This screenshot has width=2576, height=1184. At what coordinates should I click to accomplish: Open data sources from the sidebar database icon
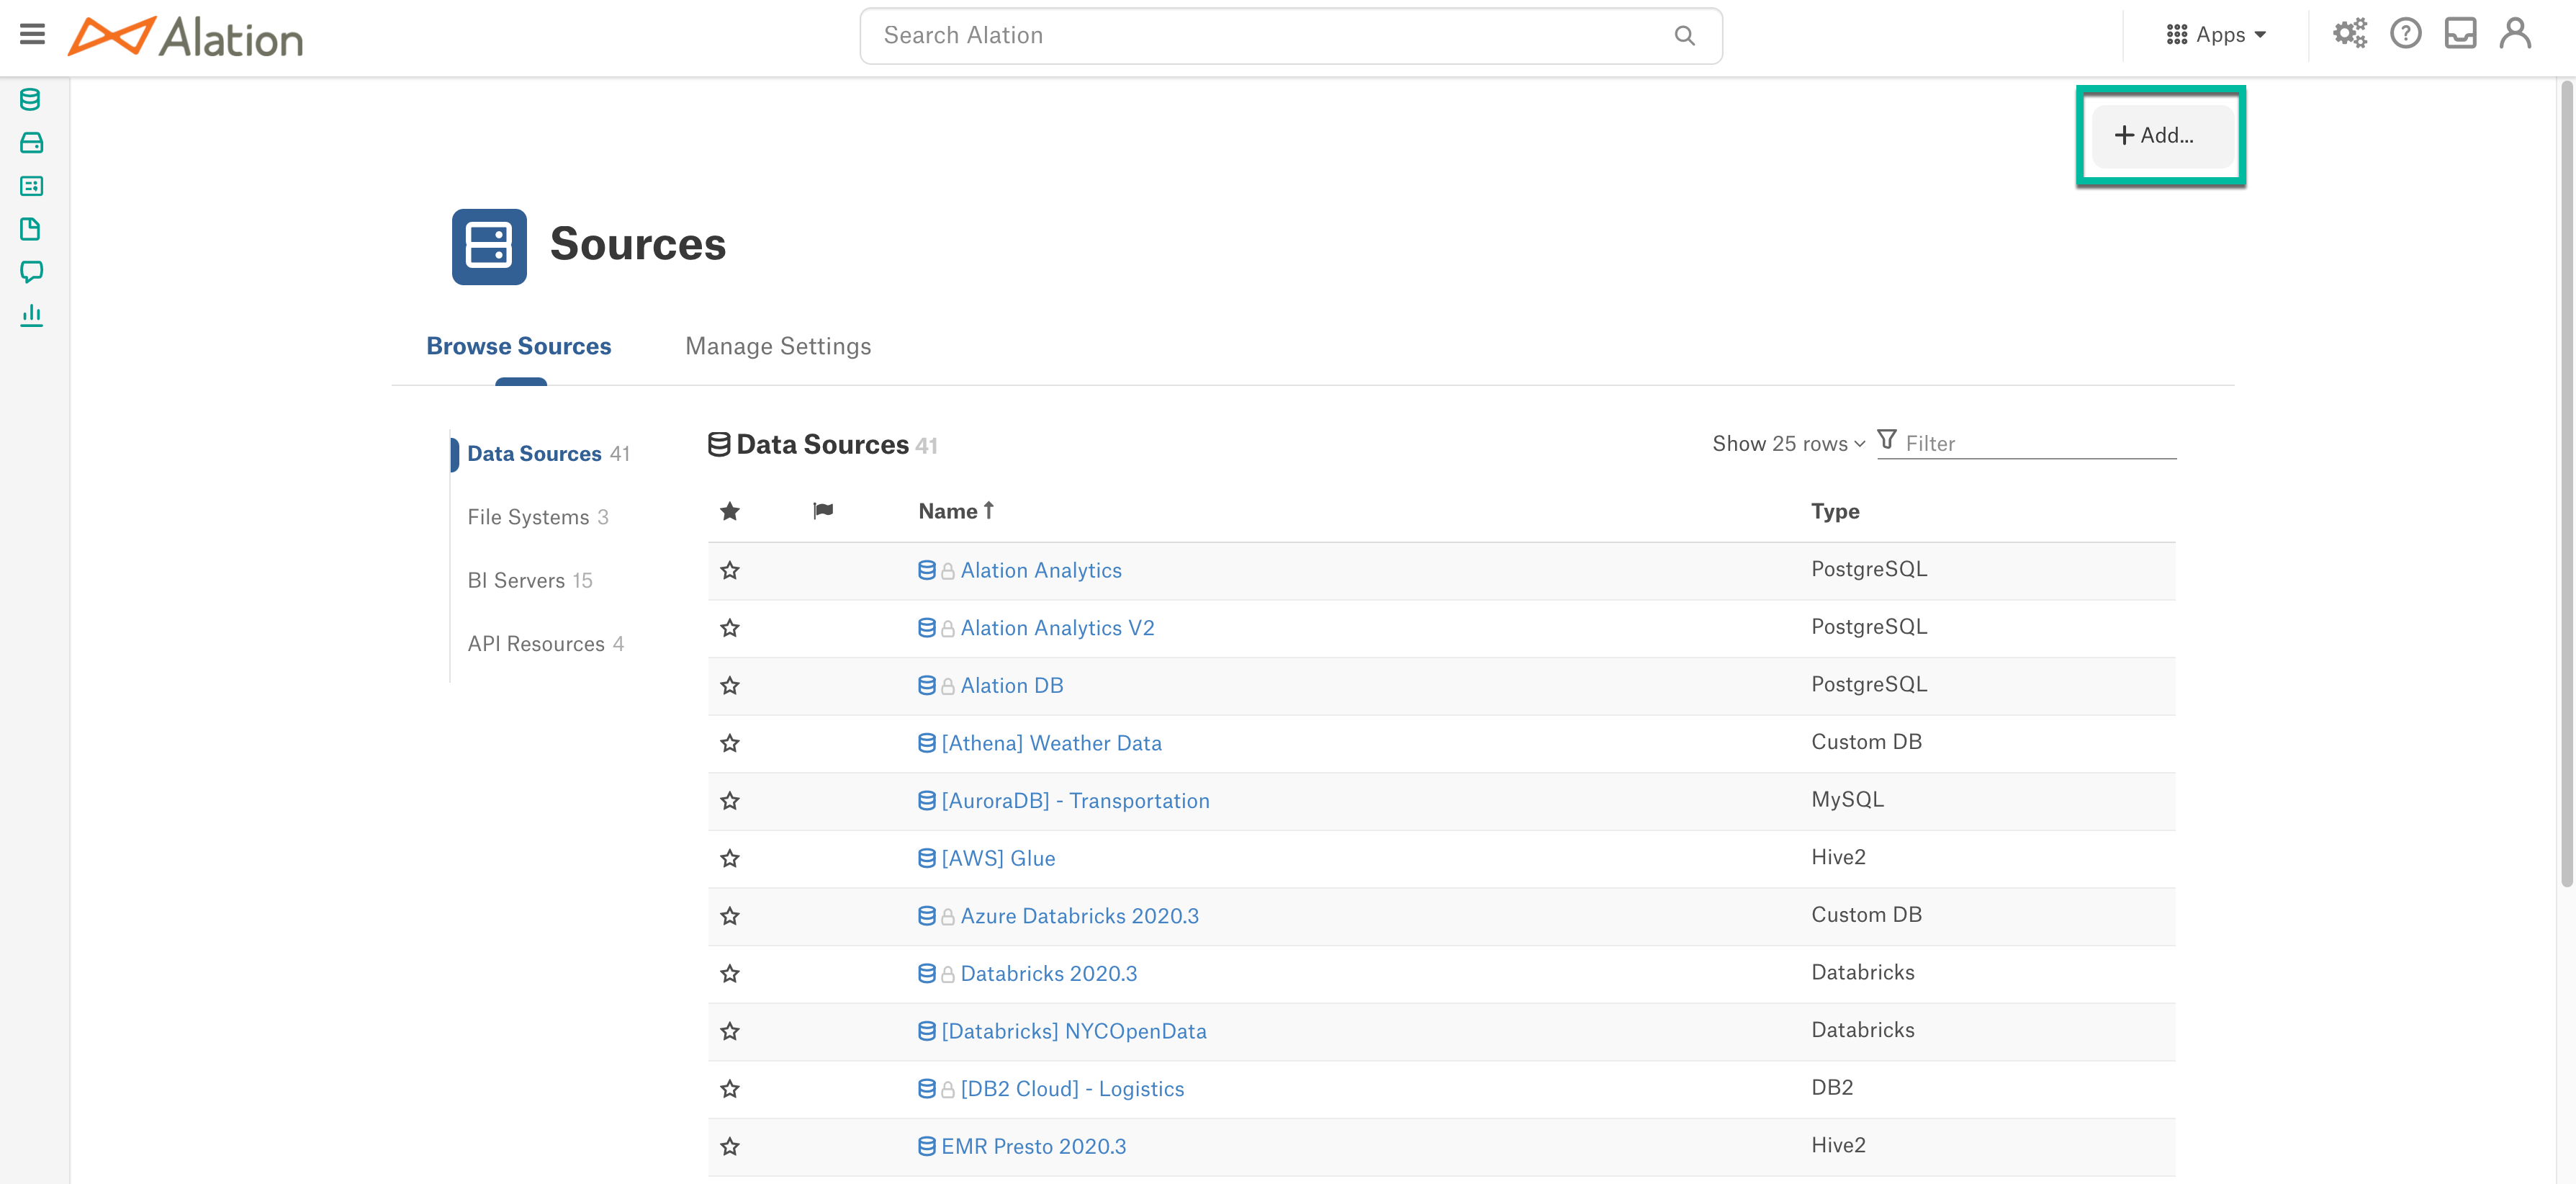(x=31, y=99)
